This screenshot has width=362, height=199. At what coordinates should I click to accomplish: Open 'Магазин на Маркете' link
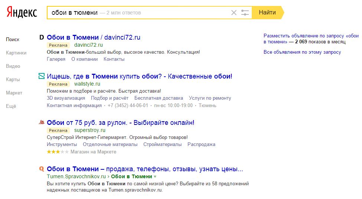(x=93, y=152)
